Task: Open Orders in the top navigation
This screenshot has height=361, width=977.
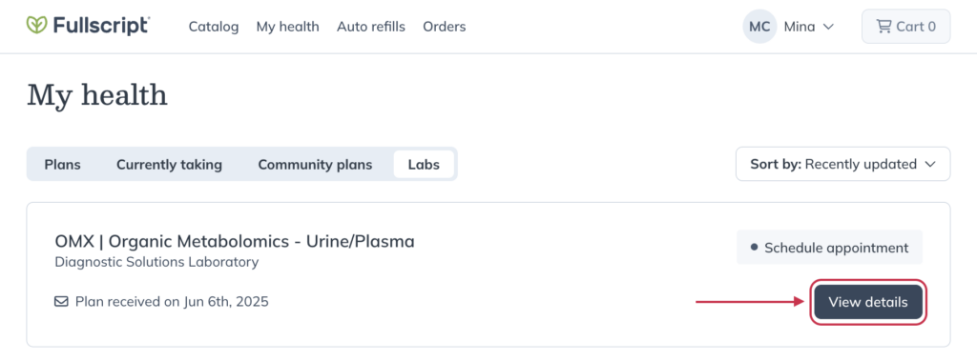Action: [x=445, y=27]
